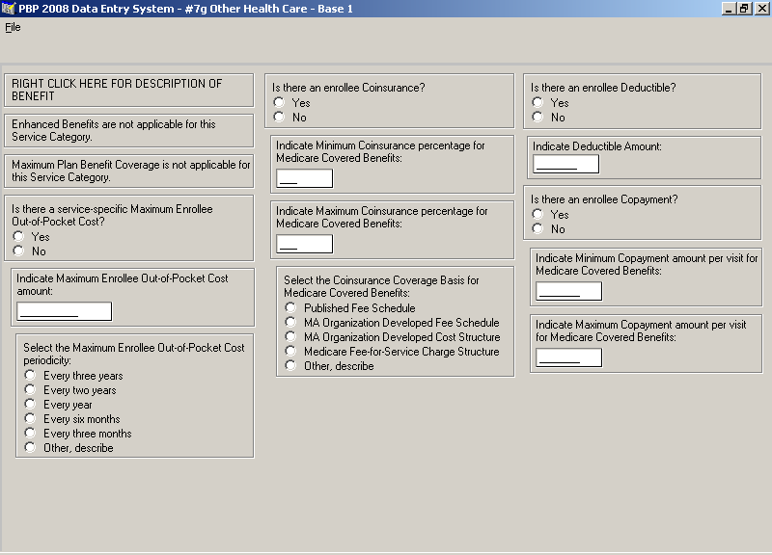The height and width of the screenshot is (555, 772).
Task: Click 'RIGHT CLICK HERE FOR DESCRIPTION OF BENEFIT' text
Action: tap(117, 90)
